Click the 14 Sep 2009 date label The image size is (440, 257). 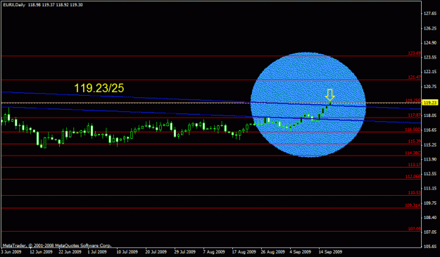(330, 251)
